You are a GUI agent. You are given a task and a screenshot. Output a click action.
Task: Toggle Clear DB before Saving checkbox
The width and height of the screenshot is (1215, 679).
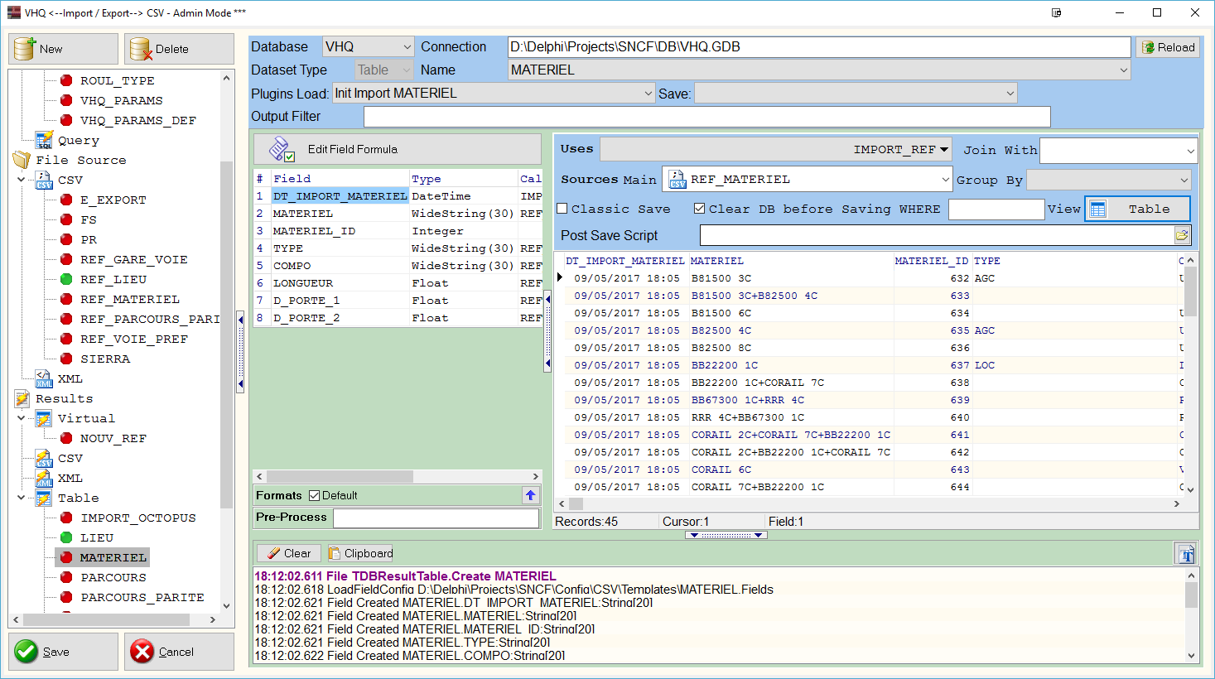[699, 209]
